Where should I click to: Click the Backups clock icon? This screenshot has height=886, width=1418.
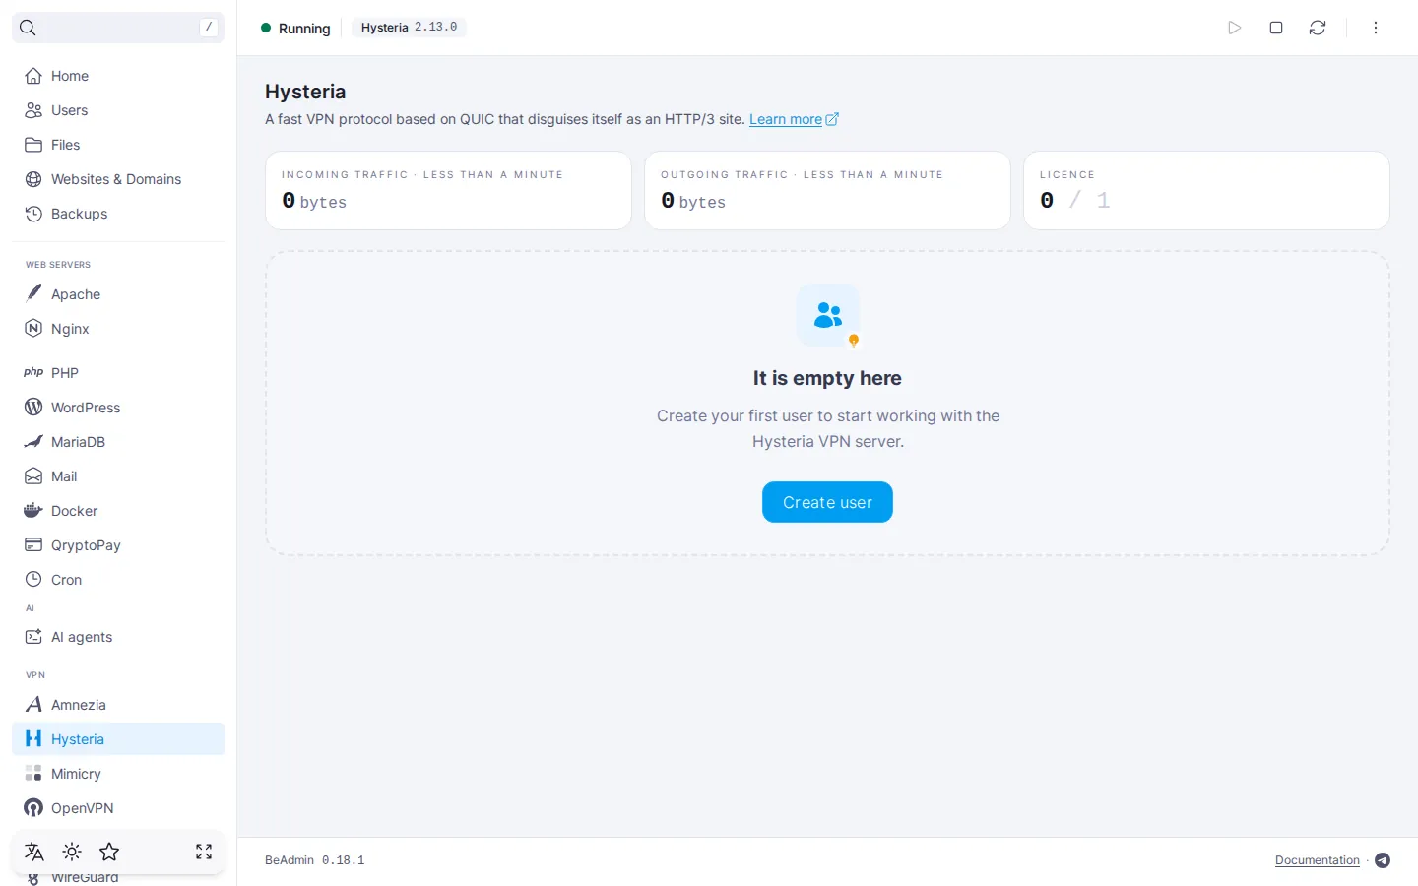coord(33,214)
